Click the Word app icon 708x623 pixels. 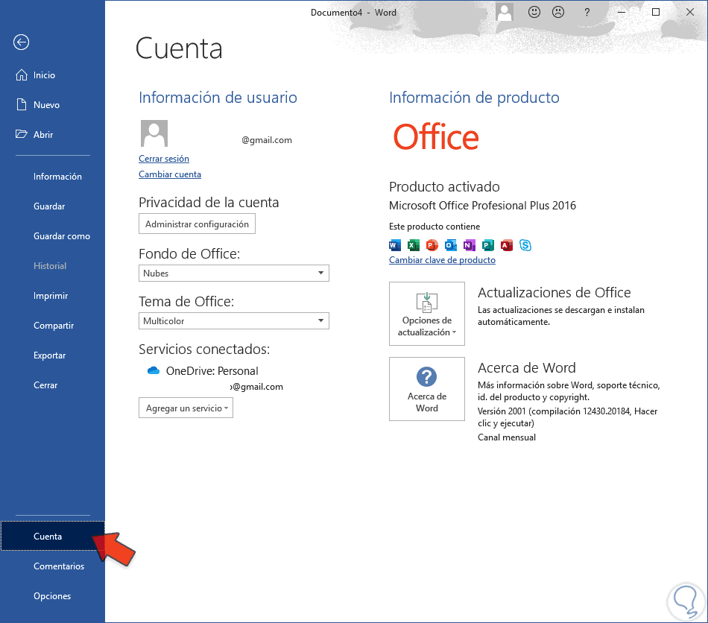(x=395, y=245)
